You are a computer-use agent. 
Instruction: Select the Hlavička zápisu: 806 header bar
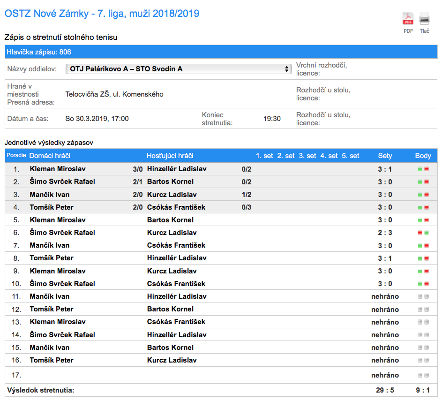pos(221,52)
